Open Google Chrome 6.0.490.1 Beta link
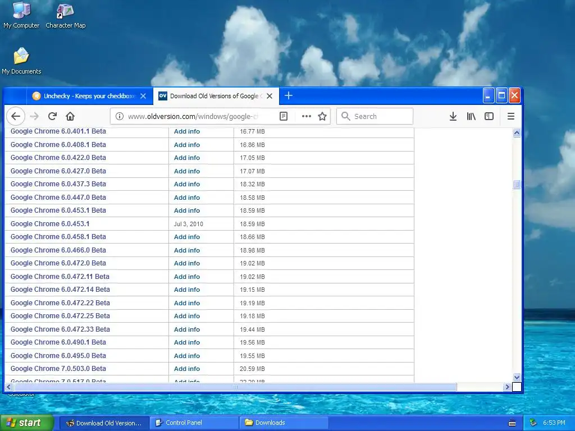This screenshot has width=575, height=431. point(58,342)
